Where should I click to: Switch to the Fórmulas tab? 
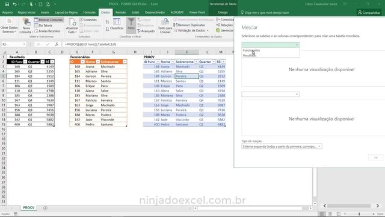(89, 12)
